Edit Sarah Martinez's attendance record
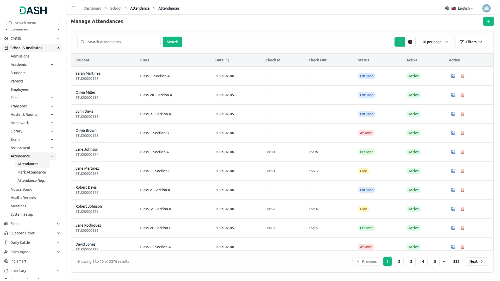The width and height of the screenshot is (500, 281). click(x=453, y=76)
